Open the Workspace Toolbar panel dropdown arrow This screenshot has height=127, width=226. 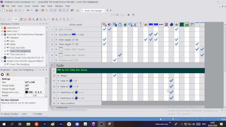pyautogui.click(x=40, y=24)
